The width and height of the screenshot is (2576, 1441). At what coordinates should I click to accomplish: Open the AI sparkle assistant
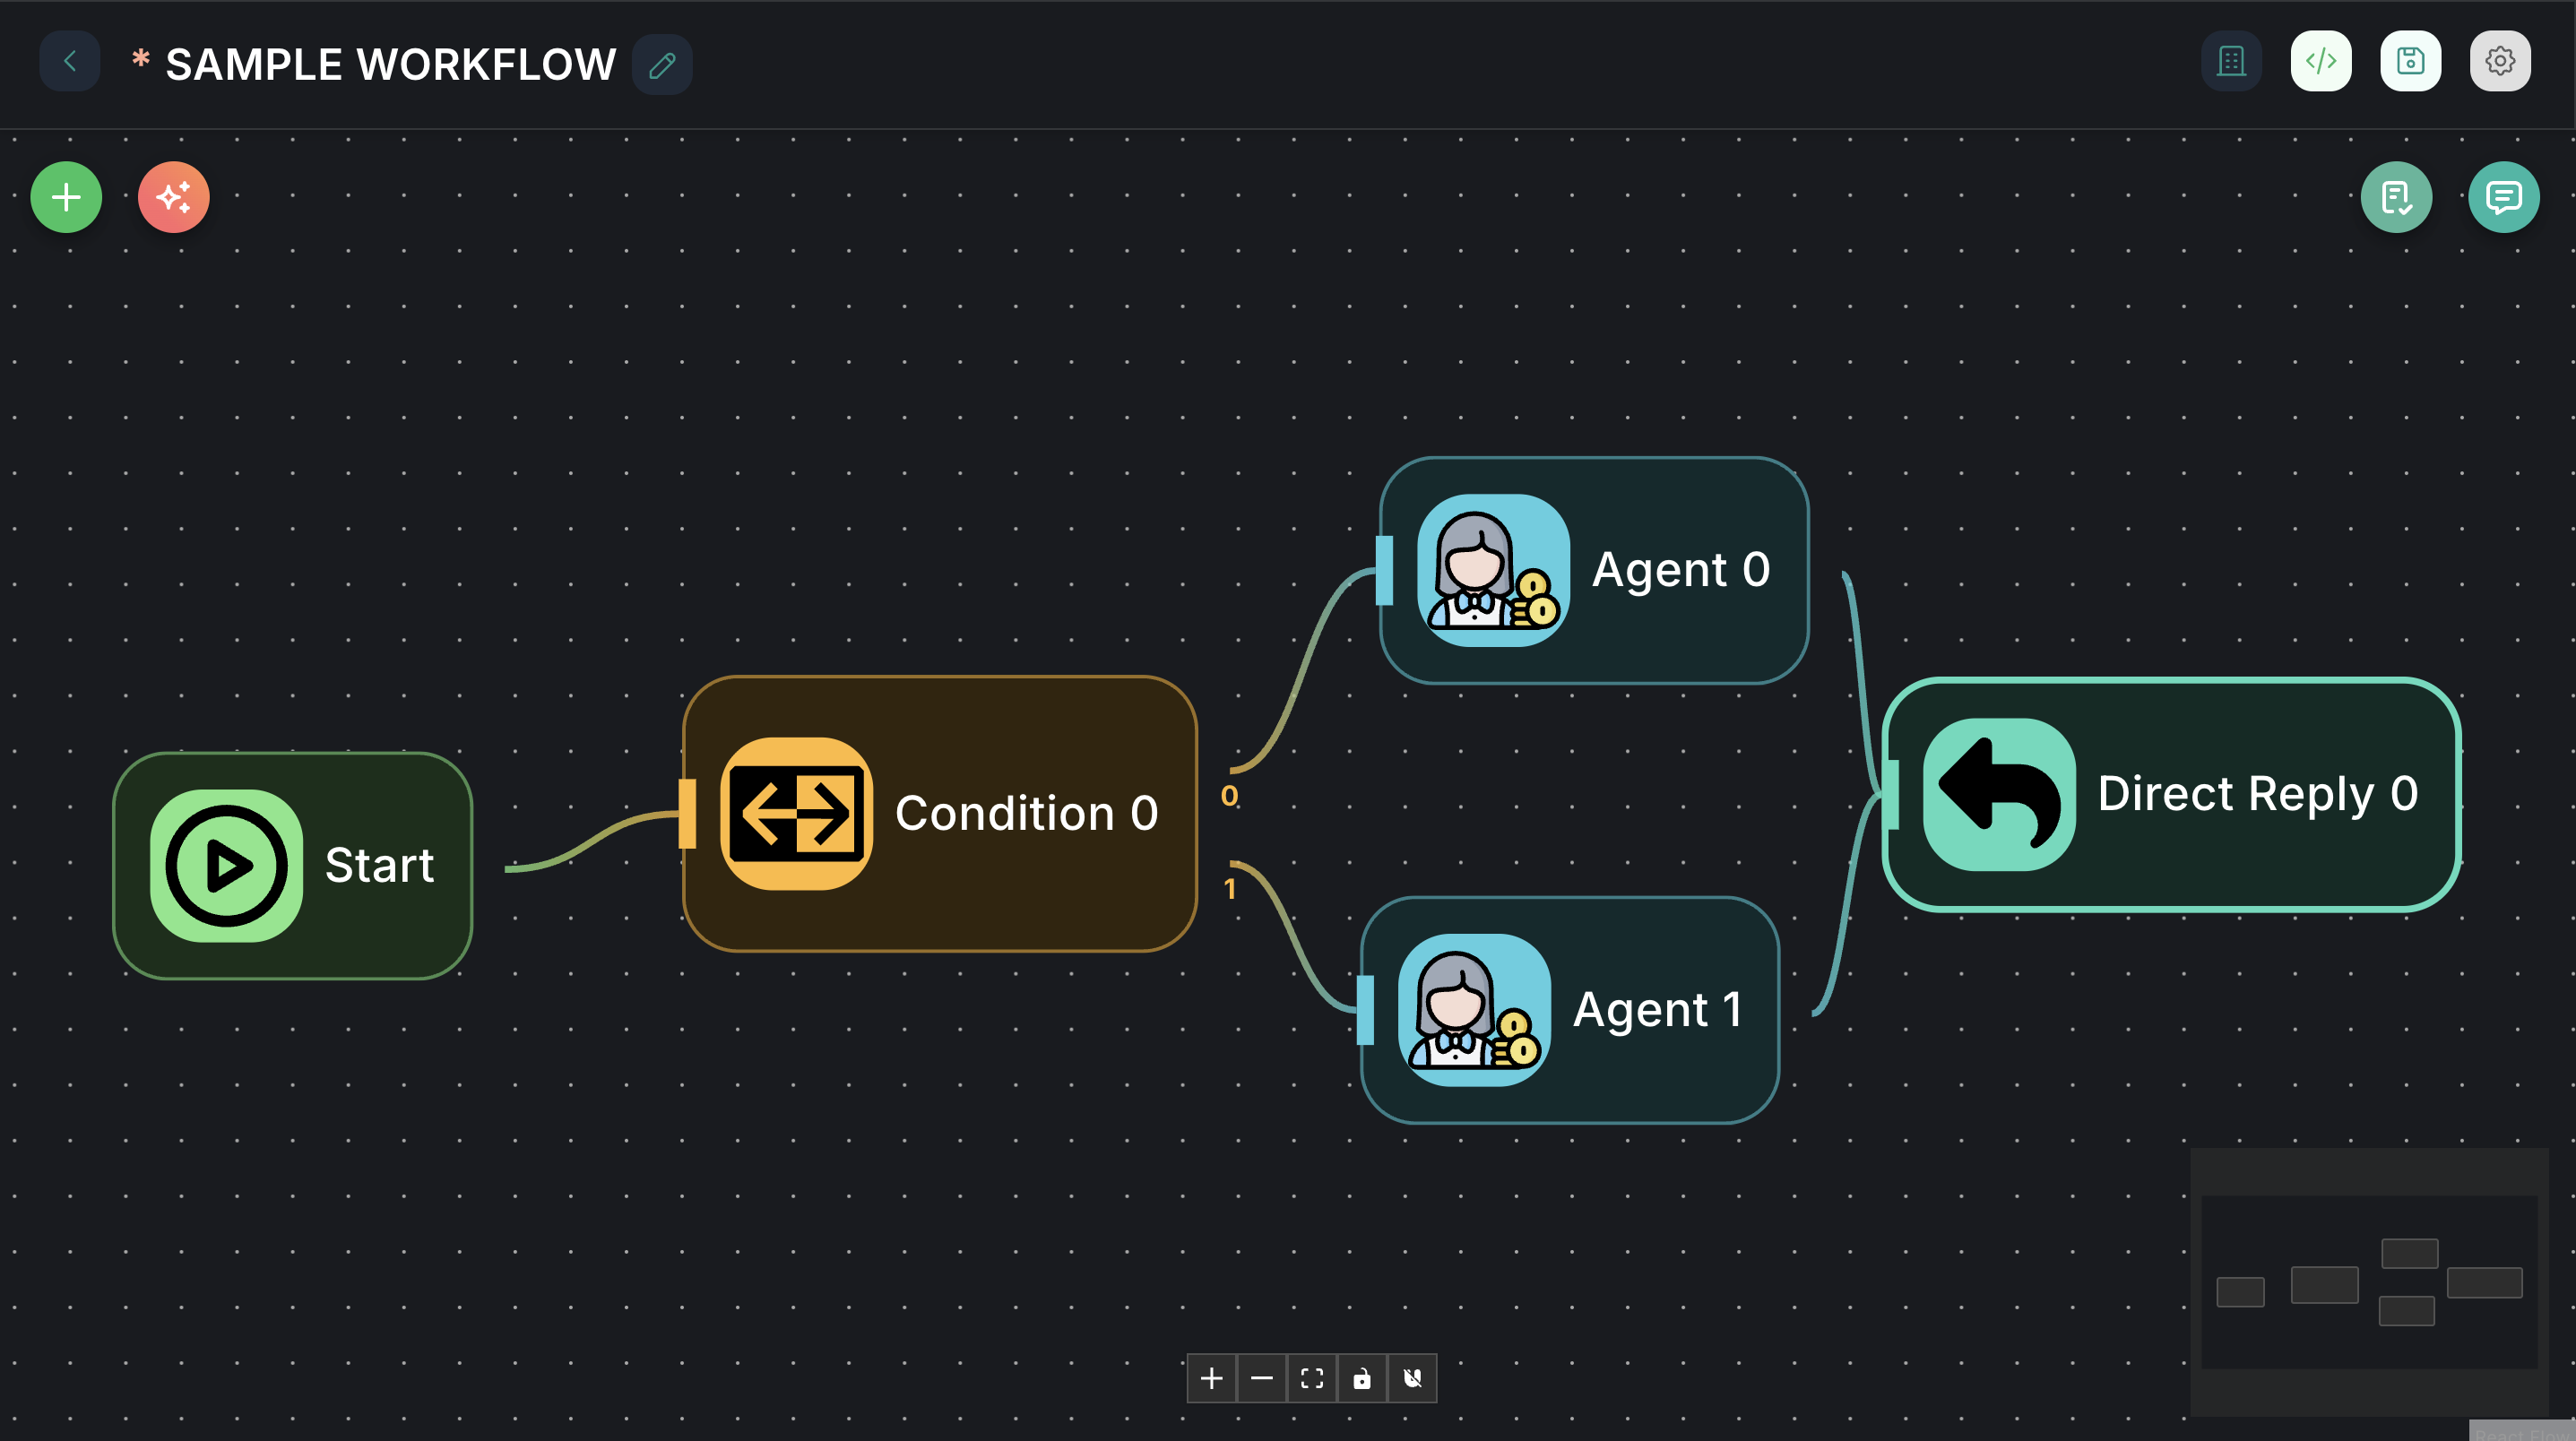(173, 197)
